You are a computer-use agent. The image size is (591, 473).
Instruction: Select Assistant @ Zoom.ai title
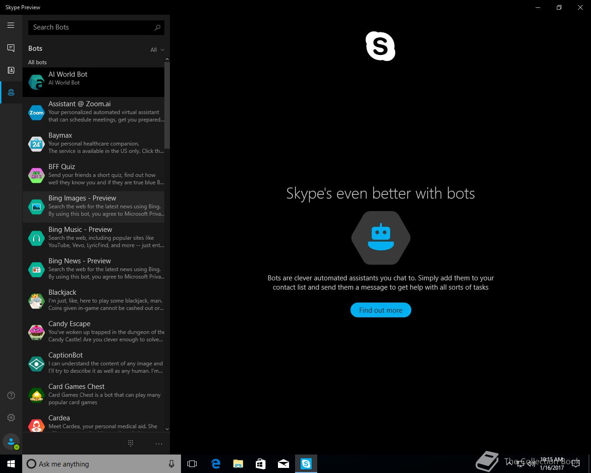point(79,103)
